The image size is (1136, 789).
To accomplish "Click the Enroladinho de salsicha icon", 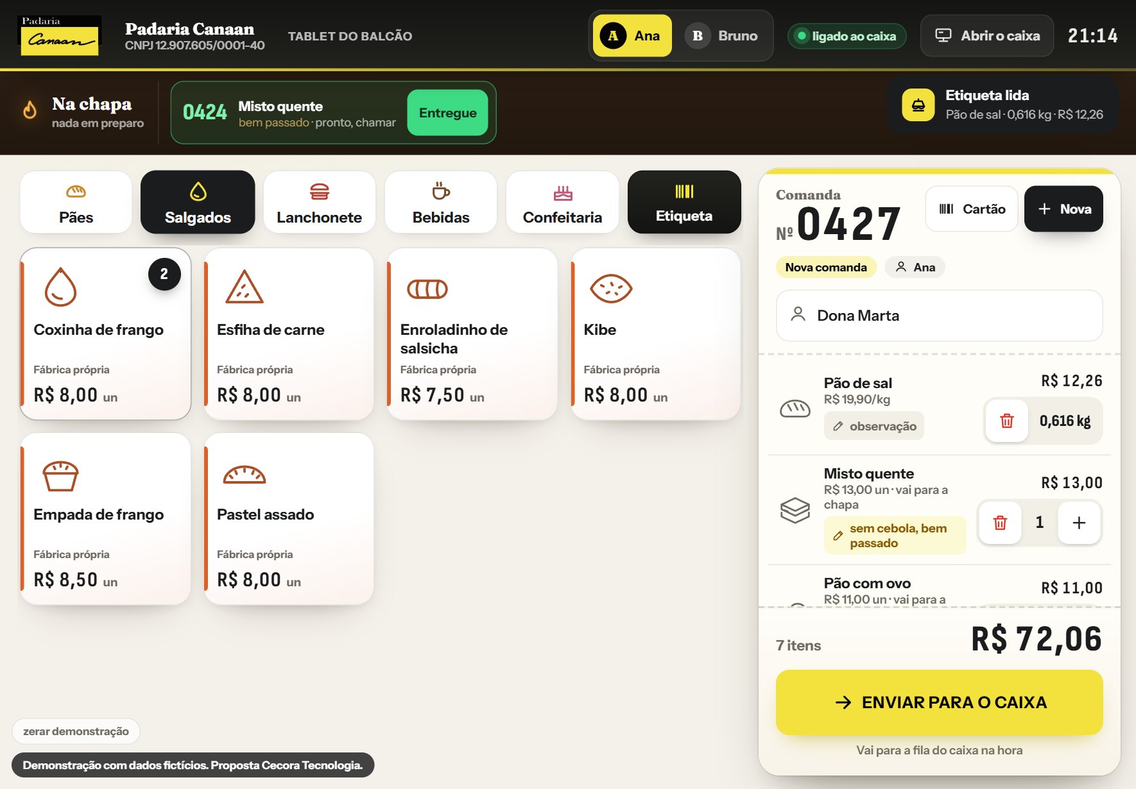I will (427, 289).
